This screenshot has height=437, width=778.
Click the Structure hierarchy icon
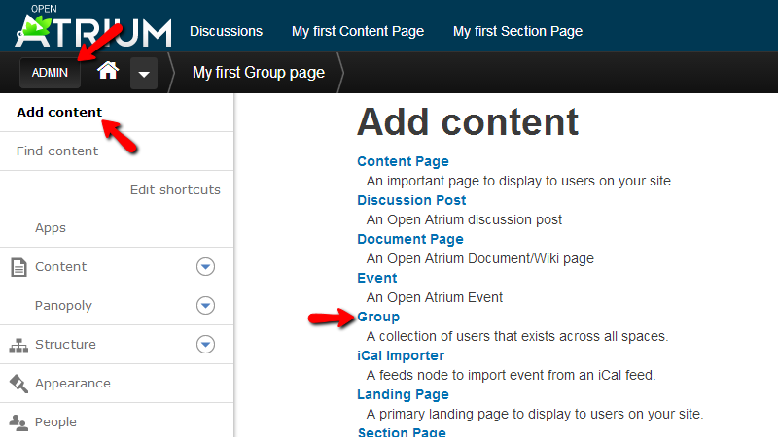tap(18, 345)
